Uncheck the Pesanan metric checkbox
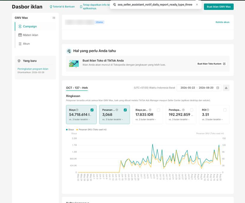The image size is (245, 203). coord(125,110)
